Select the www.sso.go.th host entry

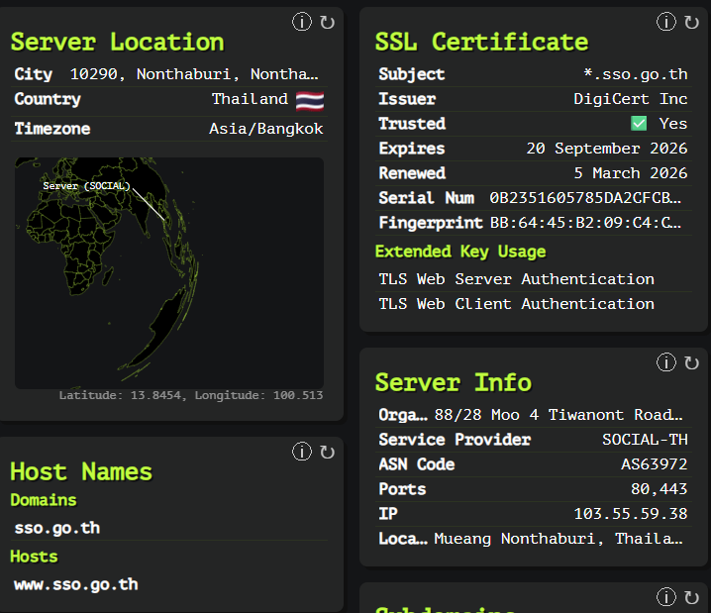click(75, 585)
